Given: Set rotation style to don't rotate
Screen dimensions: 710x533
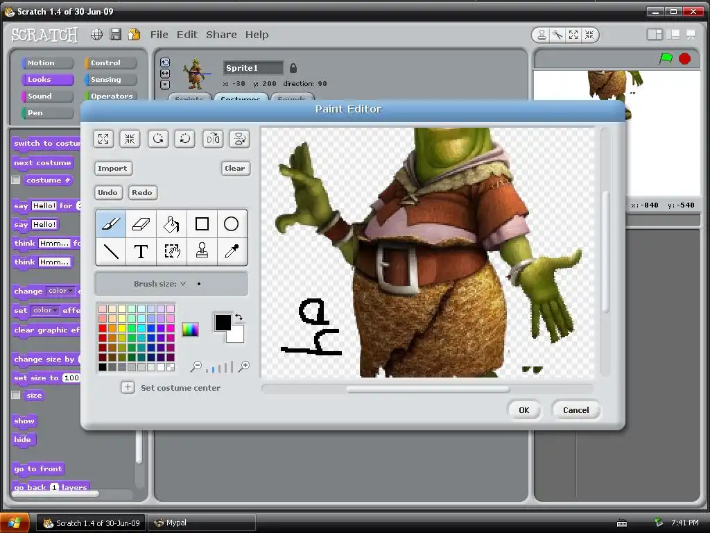Looking at the screenshot, I should 165,84.
